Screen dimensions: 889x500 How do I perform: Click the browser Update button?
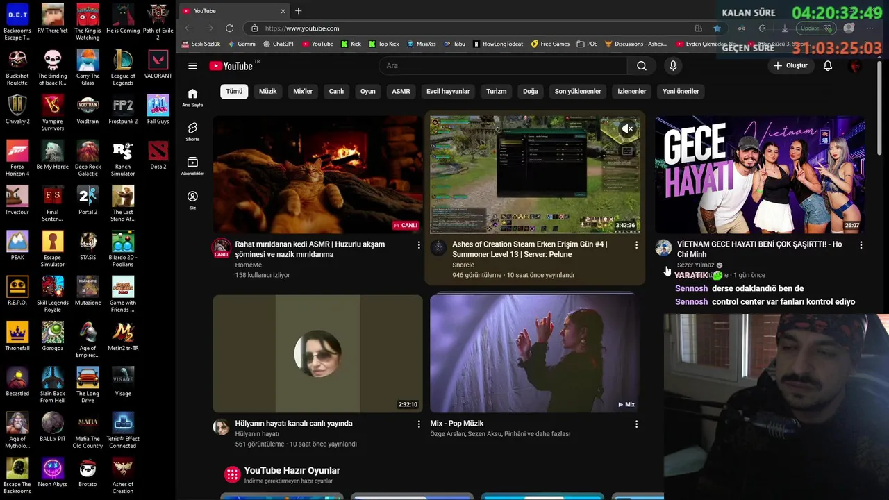click(817, 28)
